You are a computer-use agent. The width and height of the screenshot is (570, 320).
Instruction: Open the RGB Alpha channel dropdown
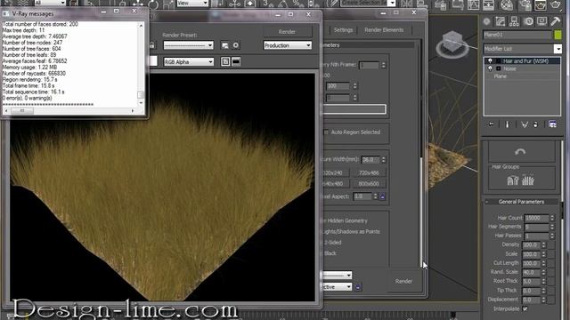click(x=188, y=61)
